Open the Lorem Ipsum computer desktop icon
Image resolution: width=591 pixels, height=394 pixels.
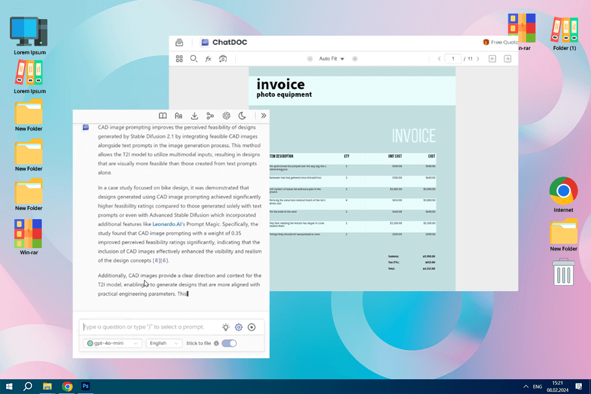click(x=30, y=36)
